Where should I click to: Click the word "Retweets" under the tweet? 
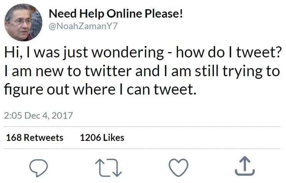click(x=43, y=137)
